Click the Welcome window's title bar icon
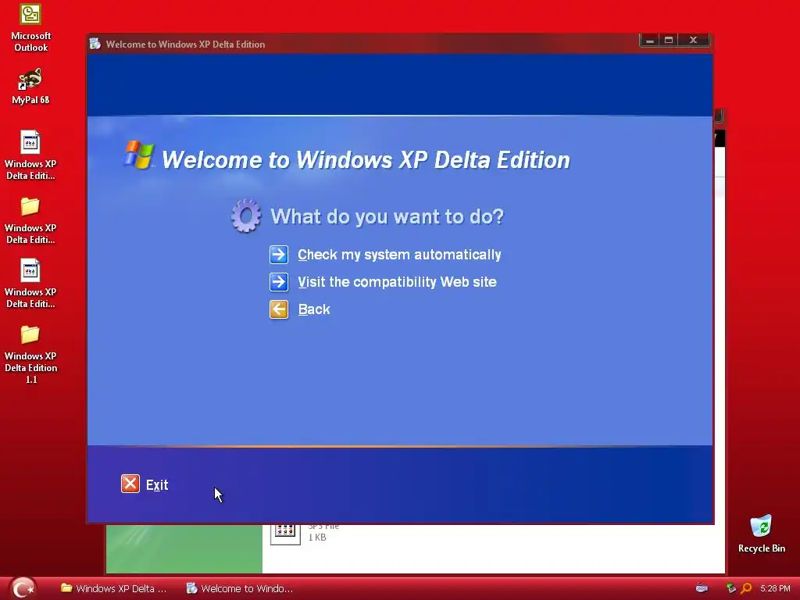The width and height of the screenshot is (800, 600). pyautogui.click(x=95, y=44)
